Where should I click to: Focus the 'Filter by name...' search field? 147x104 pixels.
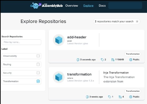[x=21, y=42]
